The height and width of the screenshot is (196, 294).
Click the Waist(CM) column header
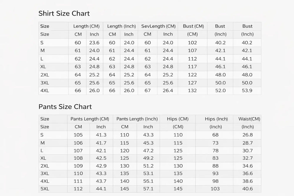point(249,119)
